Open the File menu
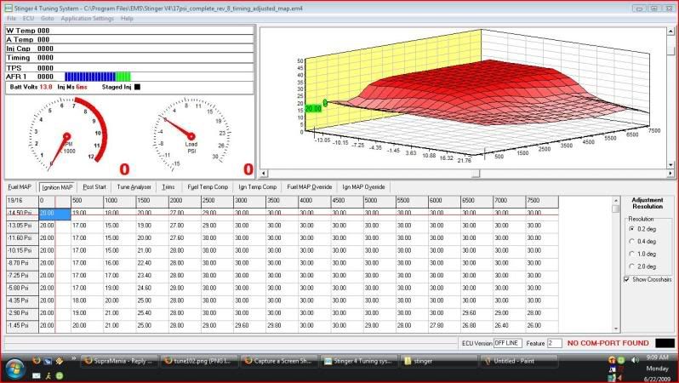Viewport: 679px width, 383px height. click(11, 18)
